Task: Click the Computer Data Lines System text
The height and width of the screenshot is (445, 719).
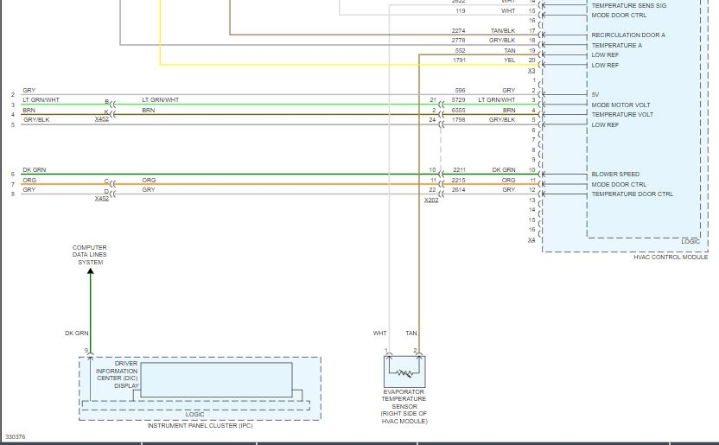Action: (90, 255)
